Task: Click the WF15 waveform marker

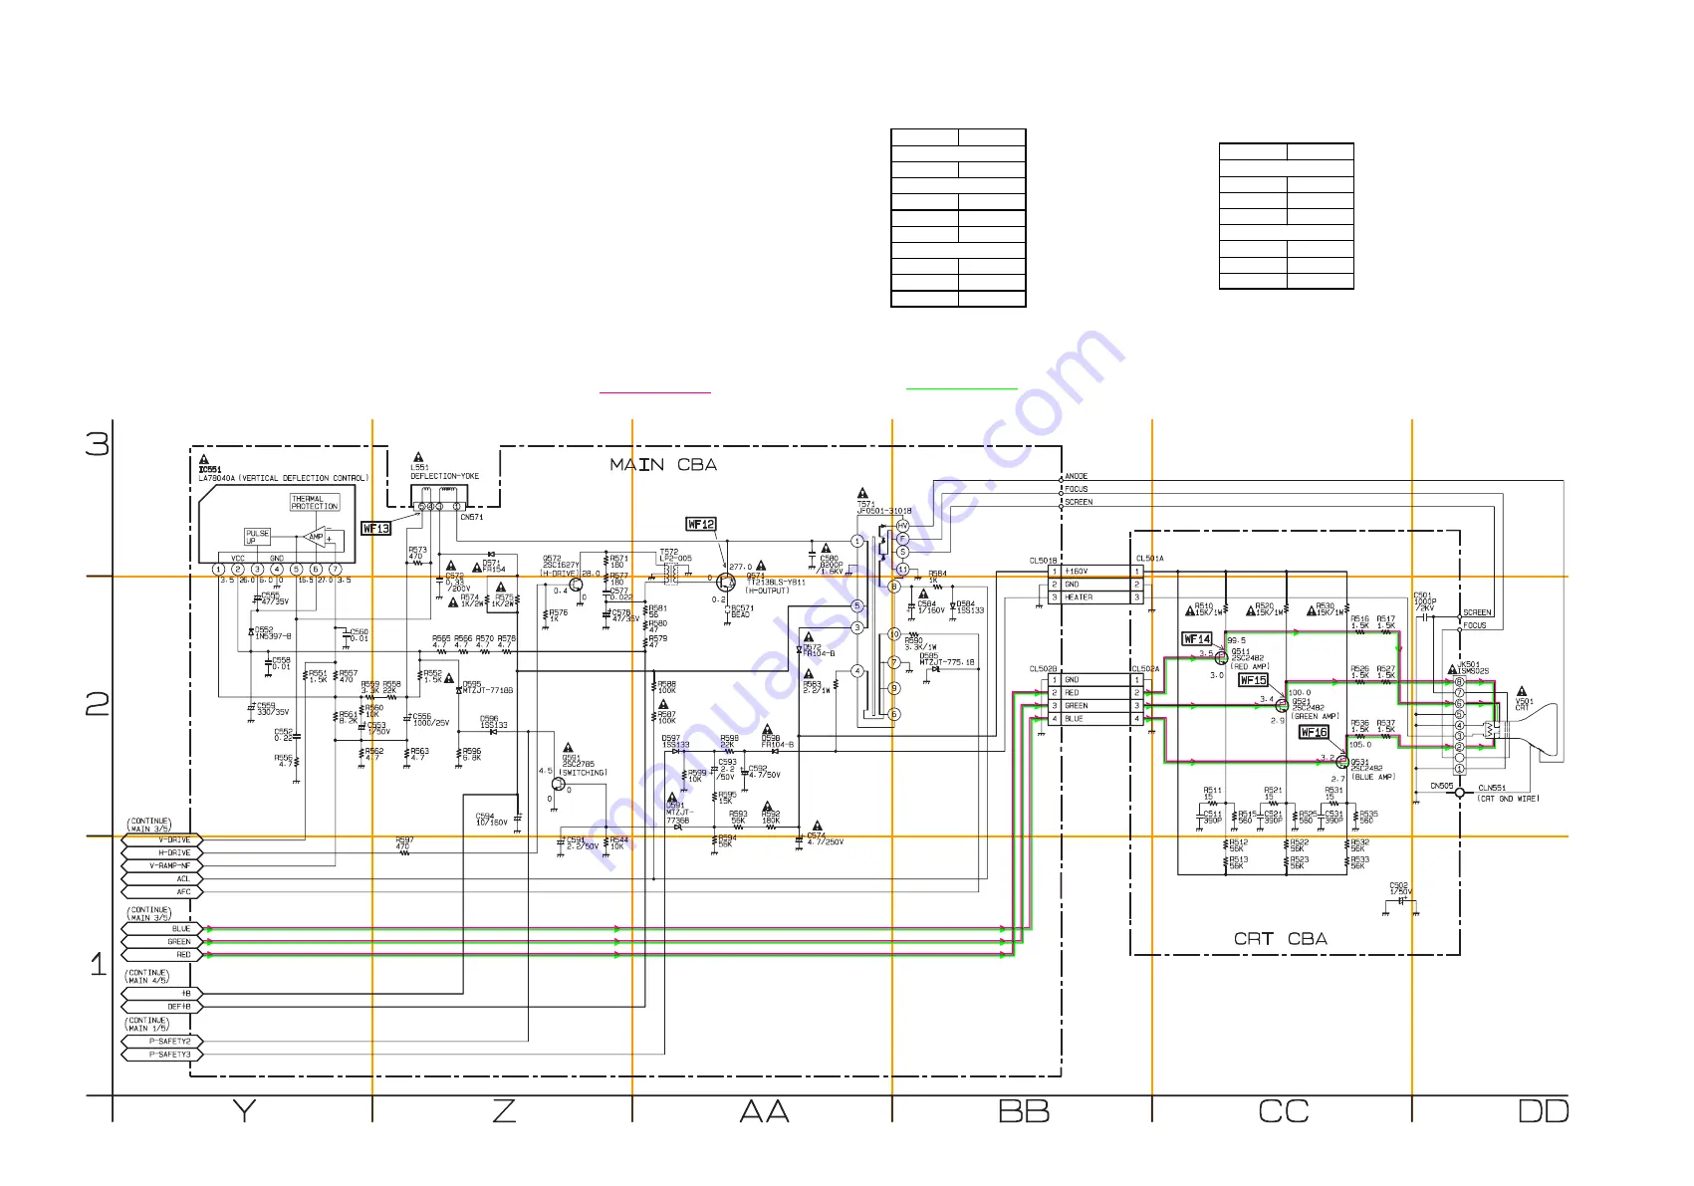Action: [1253, 680]
